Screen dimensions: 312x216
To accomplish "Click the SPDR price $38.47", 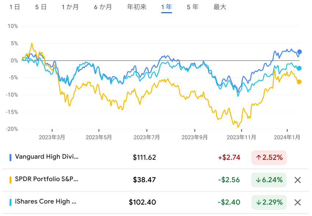I will (x=145, y=180).
